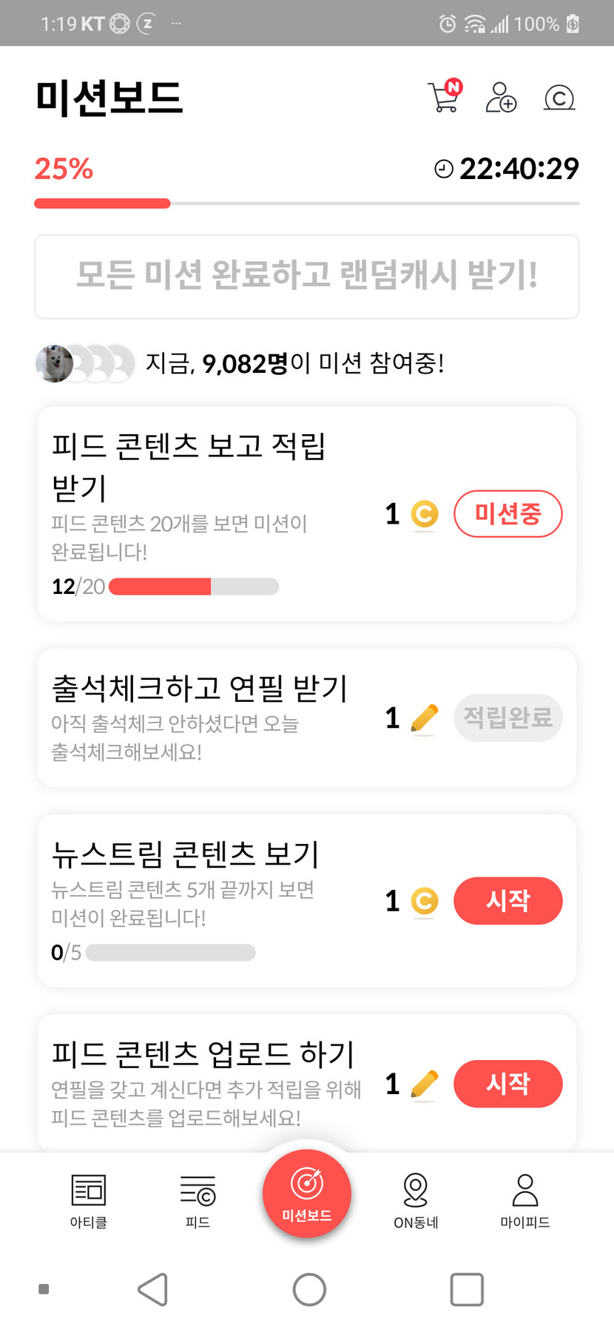The width and height of the screenshot is (614, 1330).
Task: Tap the add friend icon
Action: click(x=501, y=97)
